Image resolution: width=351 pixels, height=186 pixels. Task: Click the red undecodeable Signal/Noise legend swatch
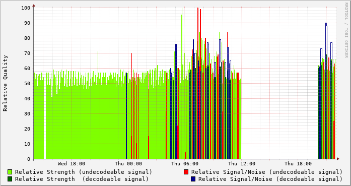coord(186,172)
